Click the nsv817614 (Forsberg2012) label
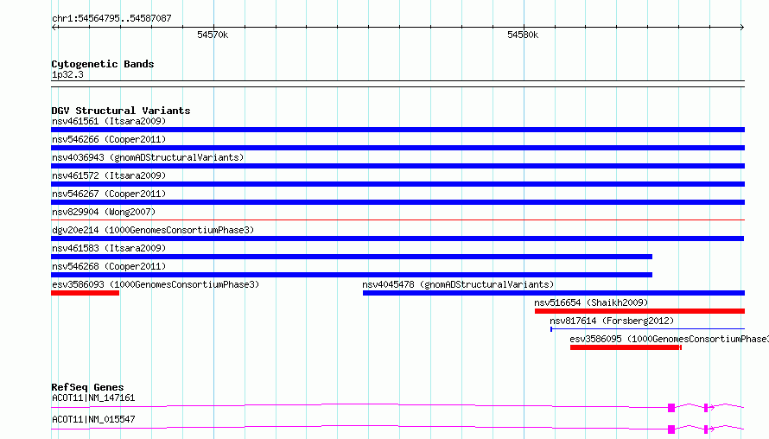769x439 pixels. click(x=612, y=321)
